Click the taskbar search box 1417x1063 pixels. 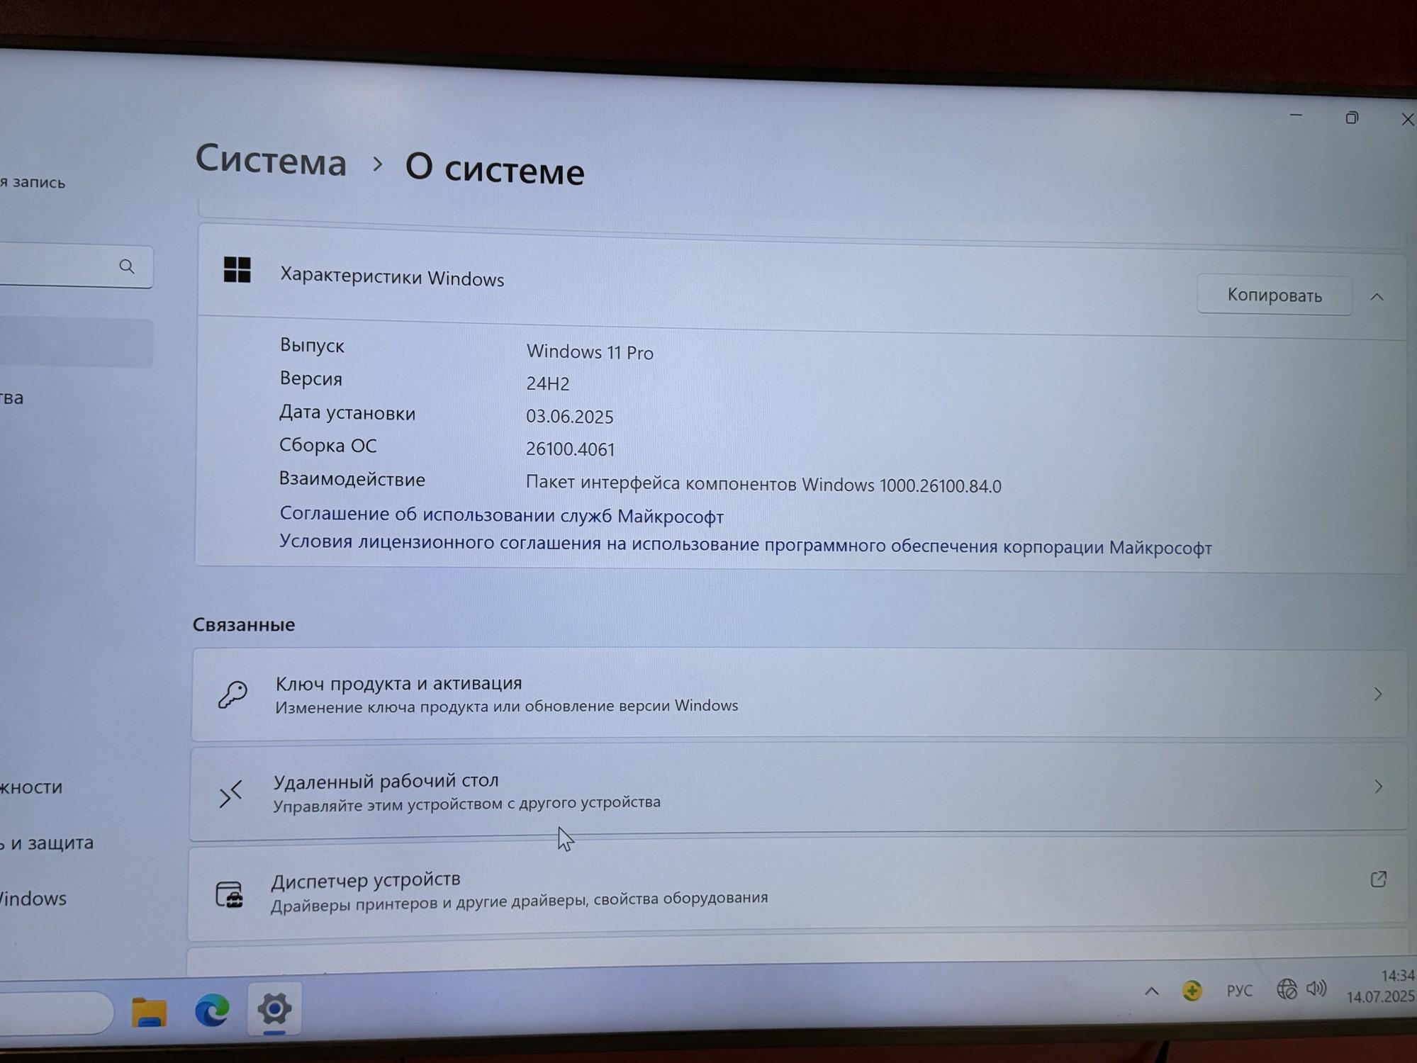pos(55,1013)
